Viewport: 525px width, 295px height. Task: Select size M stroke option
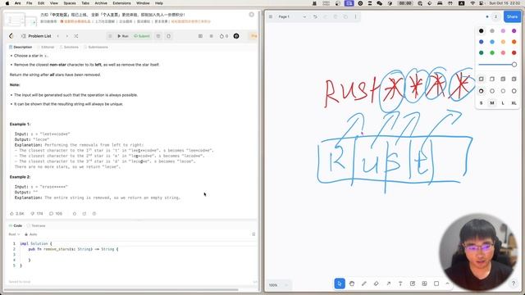(492, 103)
